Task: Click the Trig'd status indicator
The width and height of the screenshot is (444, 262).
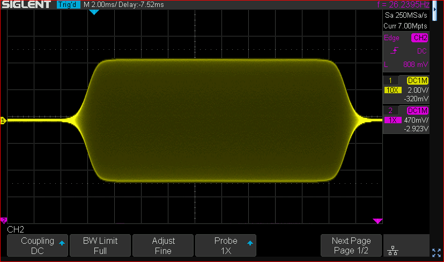Action: click(68, 4)
